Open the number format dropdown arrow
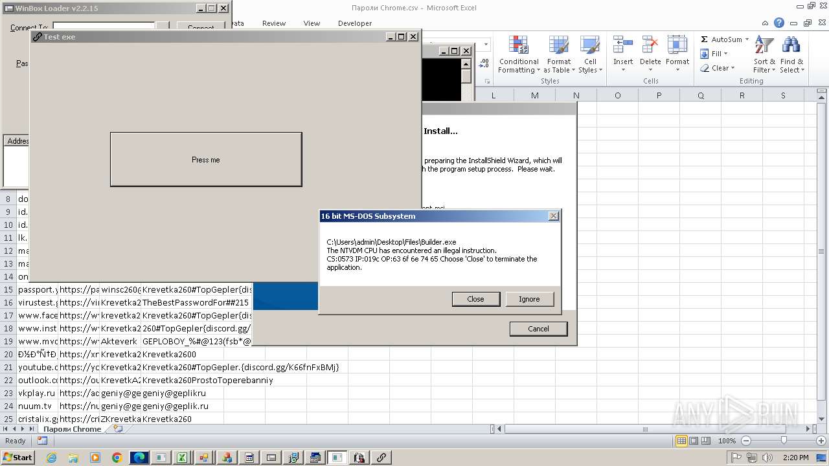Image resolution: width=829 pixels, height=466 pixels. (486, 45)
